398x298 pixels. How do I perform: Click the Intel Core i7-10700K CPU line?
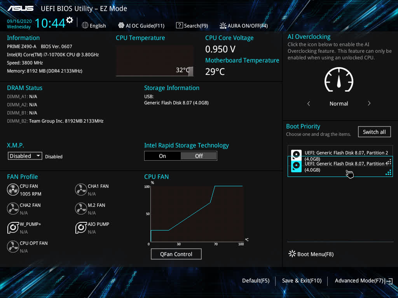click(x=53, y=54)
